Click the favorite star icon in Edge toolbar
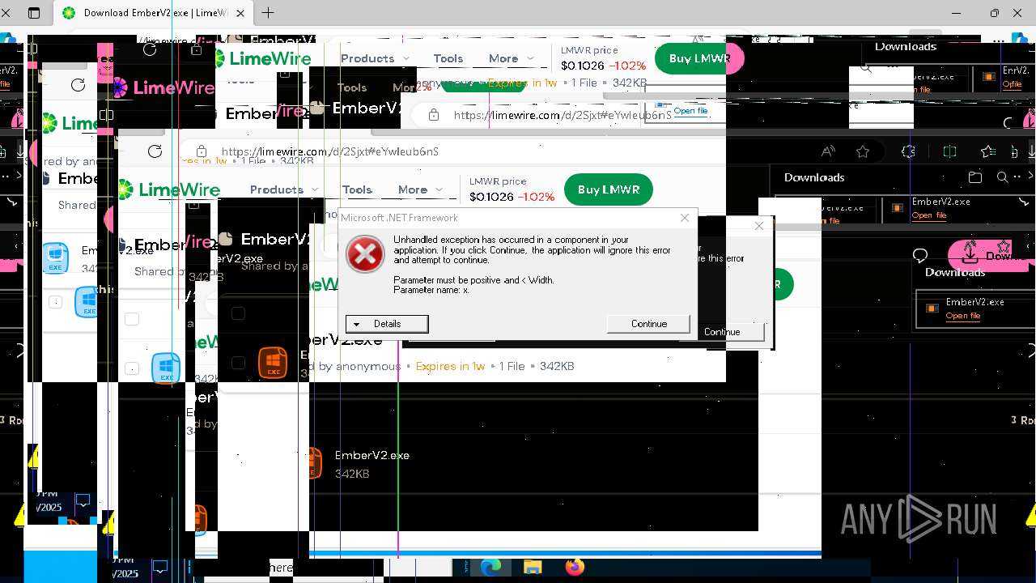Image resolution: width=1036 pixels, height=583 pixels. 863,151
